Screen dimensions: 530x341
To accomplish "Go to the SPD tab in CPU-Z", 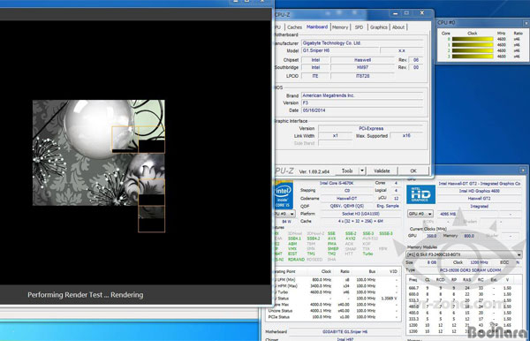I will (359, 27).
